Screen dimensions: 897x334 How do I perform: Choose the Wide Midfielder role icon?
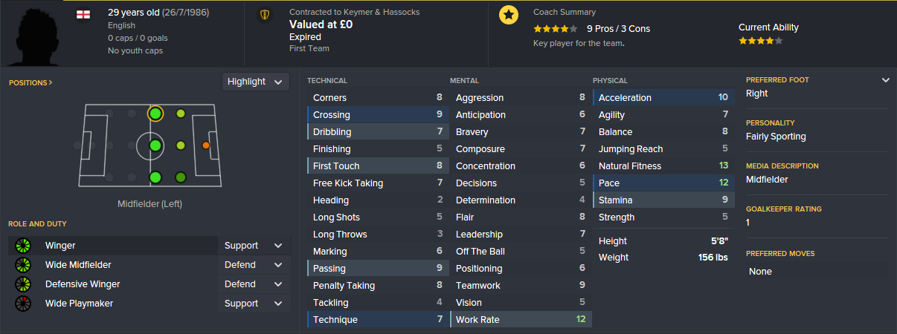(22, 265)
